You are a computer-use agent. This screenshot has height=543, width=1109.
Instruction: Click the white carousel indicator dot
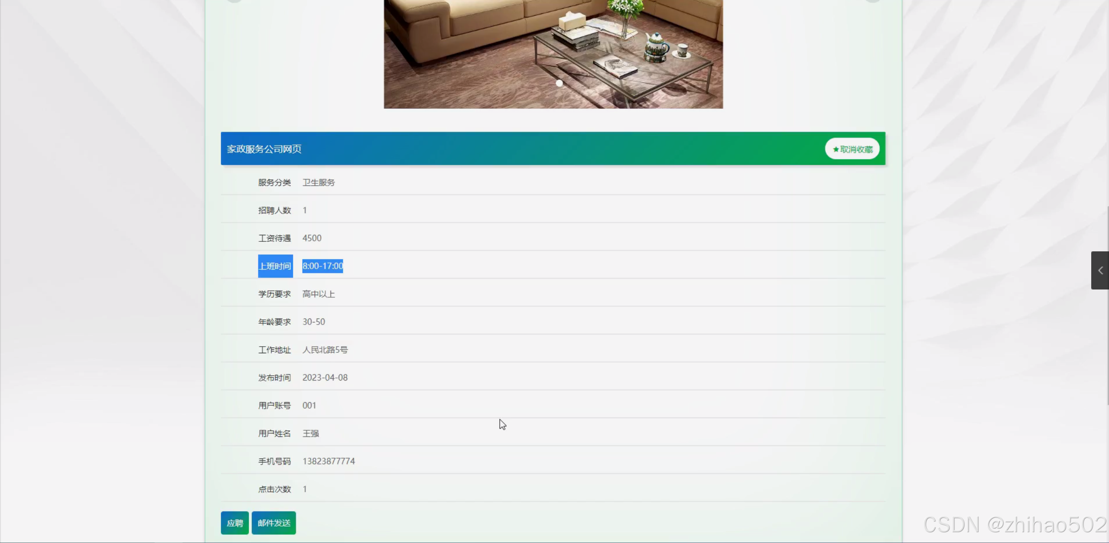559,83
